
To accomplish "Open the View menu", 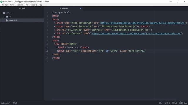I will click(12, 5).
